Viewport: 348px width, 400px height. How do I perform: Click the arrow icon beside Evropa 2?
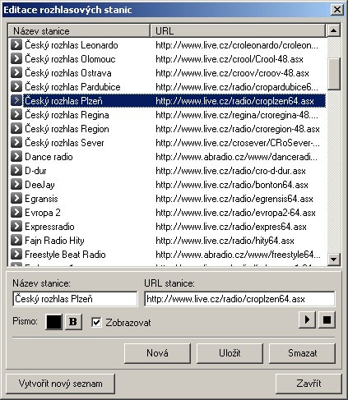[x=16, y=212]
